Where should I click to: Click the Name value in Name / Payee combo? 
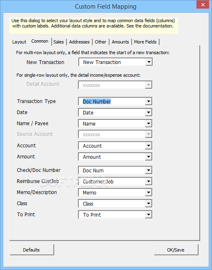(x=89, y=124)
